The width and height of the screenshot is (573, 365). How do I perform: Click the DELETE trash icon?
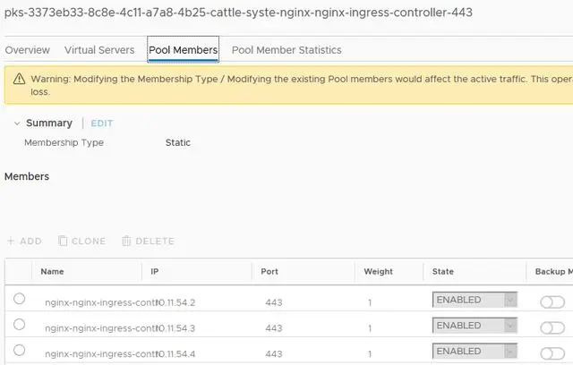[126, 242]
